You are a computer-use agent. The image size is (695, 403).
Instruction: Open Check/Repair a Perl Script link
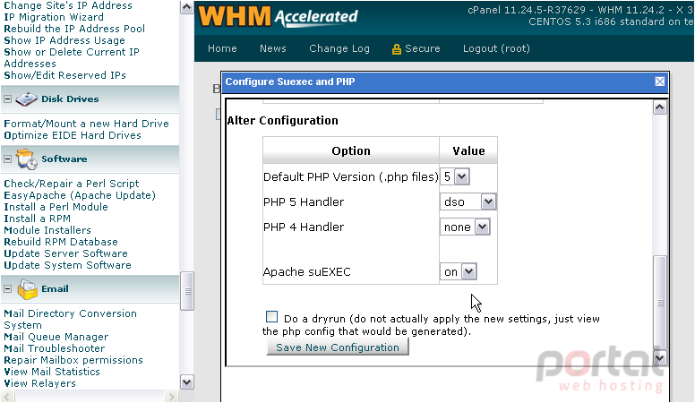[x=72, y=184]
